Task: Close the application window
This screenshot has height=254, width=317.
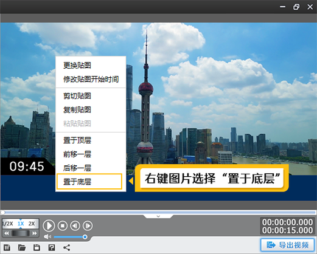Action: click(310, 7)
